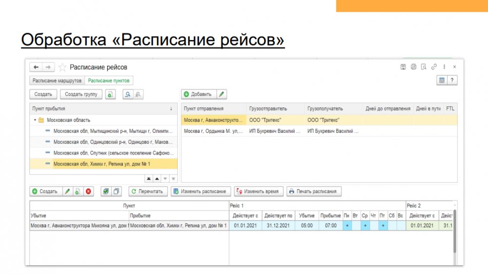
Task: Open the three-dot more options menu
Action: (444, 67)
